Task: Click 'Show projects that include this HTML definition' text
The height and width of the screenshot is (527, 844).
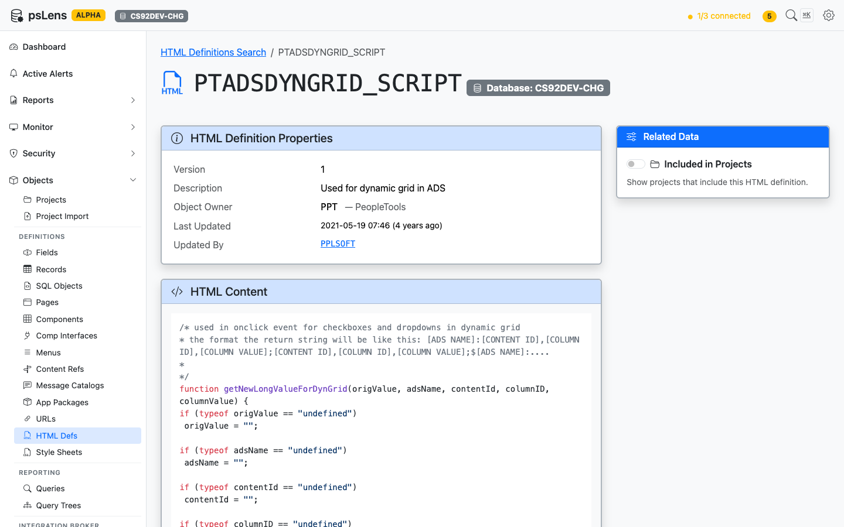Action: click(x=717, y=182)
